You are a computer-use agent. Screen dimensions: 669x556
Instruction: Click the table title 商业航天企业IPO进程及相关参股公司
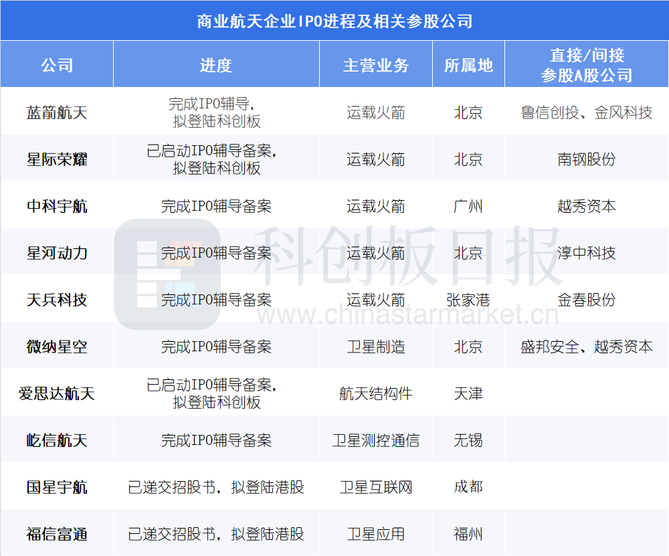(334, 21)
